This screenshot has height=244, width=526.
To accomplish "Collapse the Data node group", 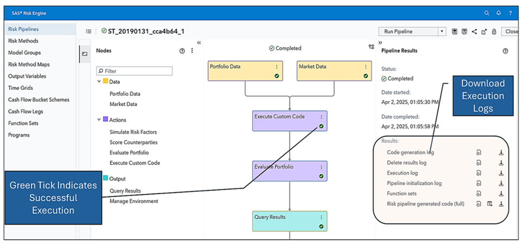I will 99,81.
